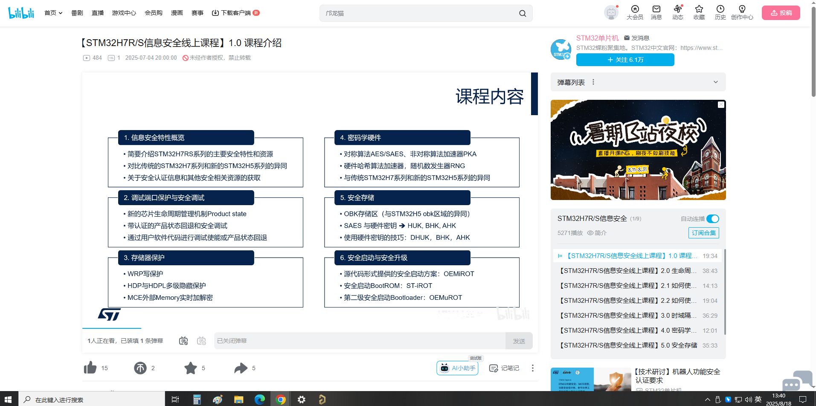Click the danmaku input field
The image size is (816, 406).
[360, 341]
